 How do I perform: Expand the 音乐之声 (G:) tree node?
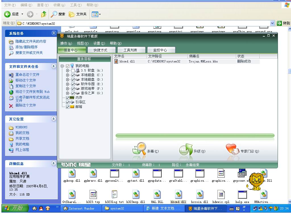coord(67,93)
